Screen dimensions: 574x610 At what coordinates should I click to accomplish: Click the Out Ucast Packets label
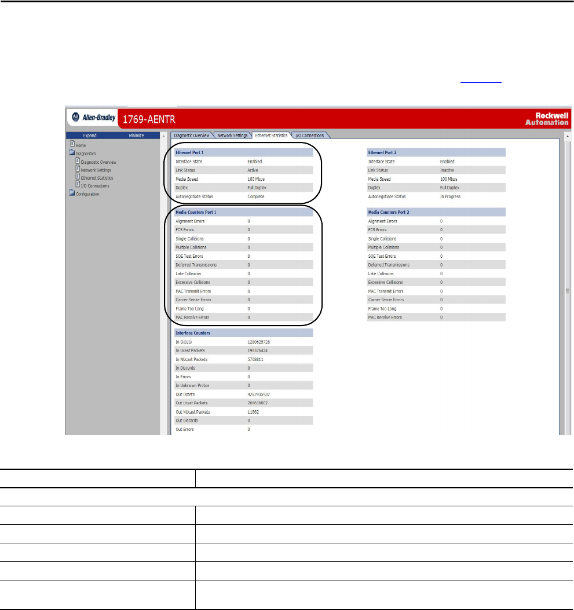click(x=192, y=403)
